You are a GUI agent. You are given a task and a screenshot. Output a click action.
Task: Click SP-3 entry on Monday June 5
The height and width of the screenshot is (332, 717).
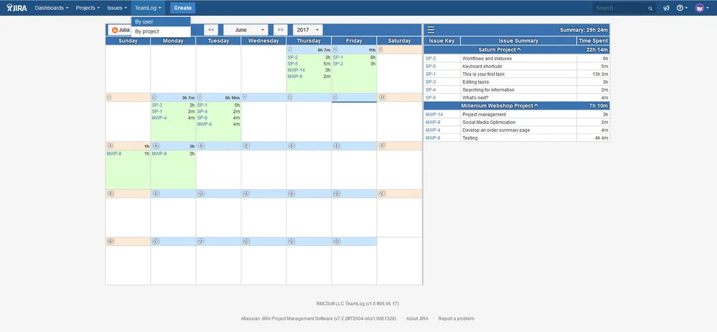click(157, 105)
